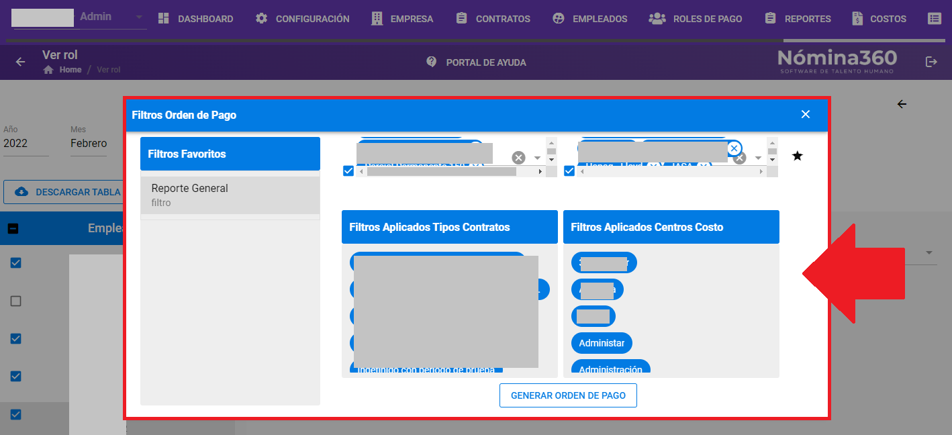Expand the cost centers dropdown arrow

click(758, 158)
